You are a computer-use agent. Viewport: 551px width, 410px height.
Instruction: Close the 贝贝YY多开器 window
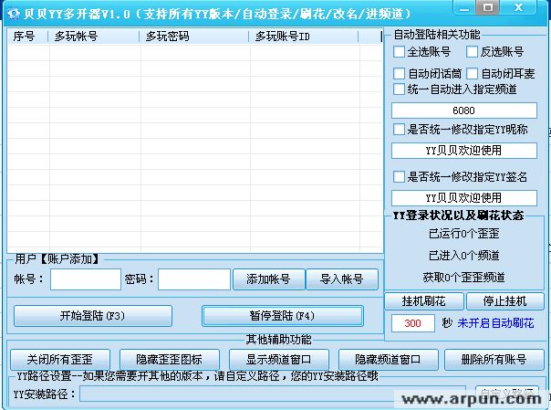click(519, 7)
